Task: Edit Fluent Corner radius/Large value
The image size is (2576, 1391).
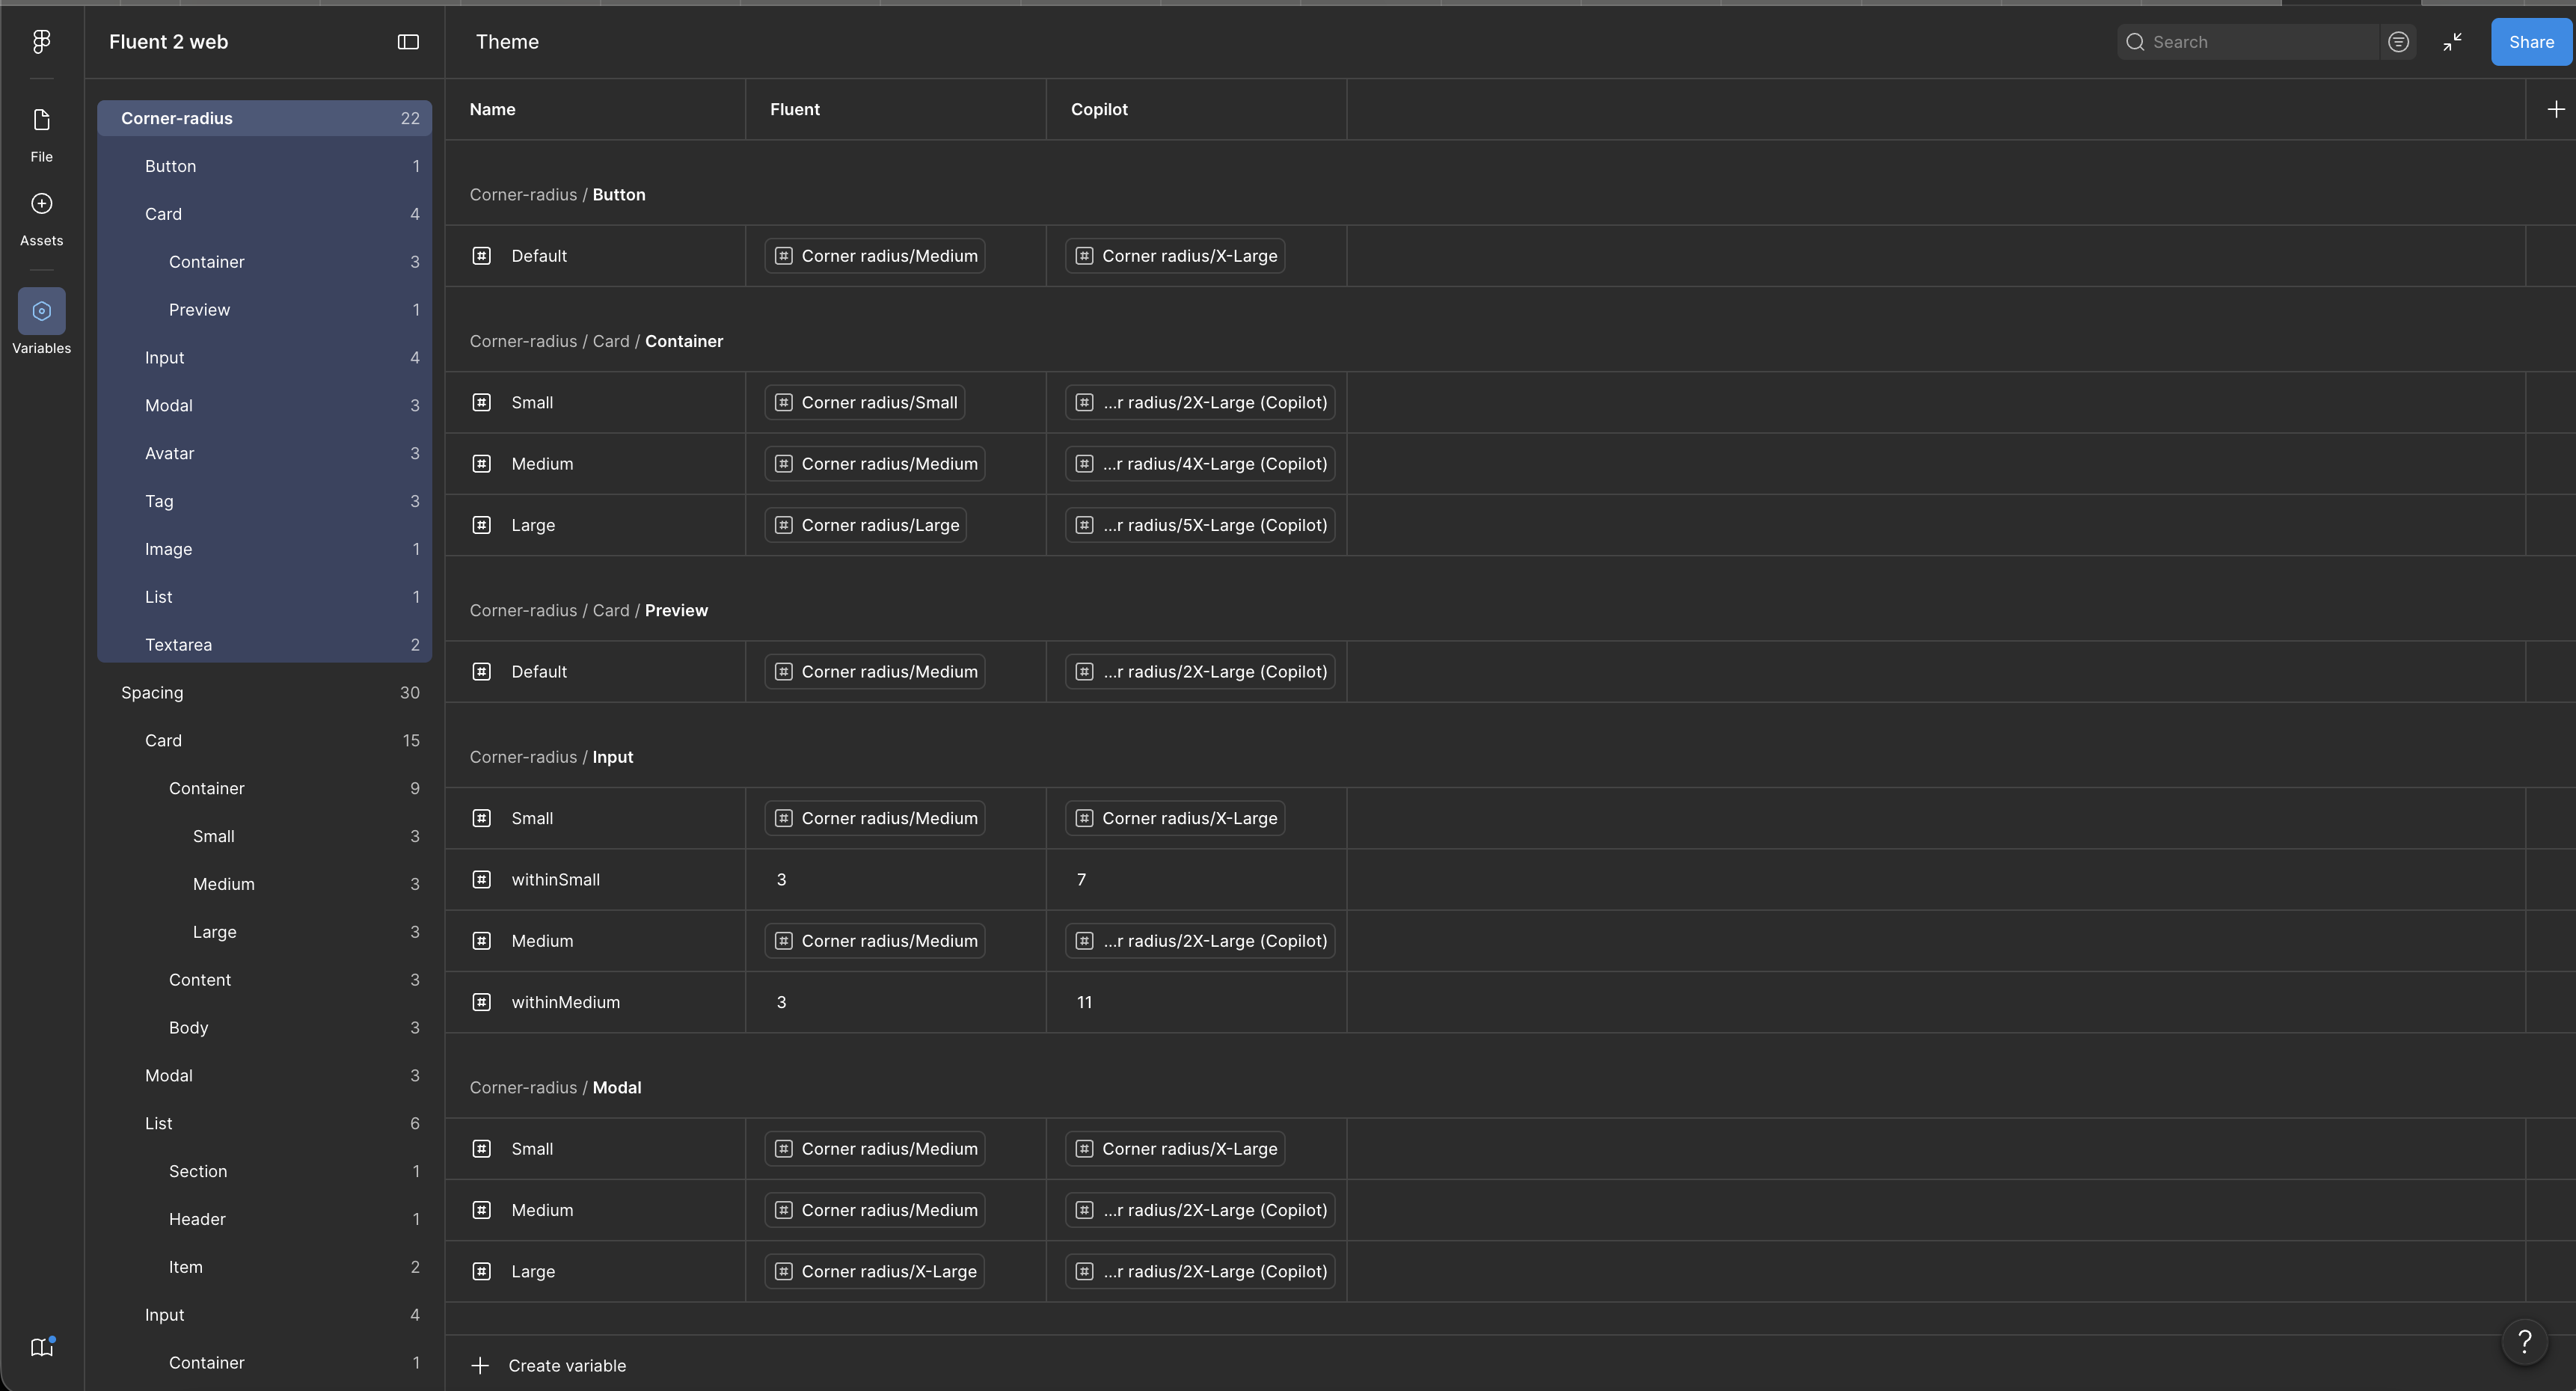Action: pos(866,525)
